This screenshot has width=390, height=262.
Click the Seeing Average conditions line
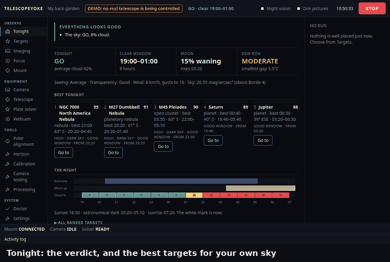[160, 83]
